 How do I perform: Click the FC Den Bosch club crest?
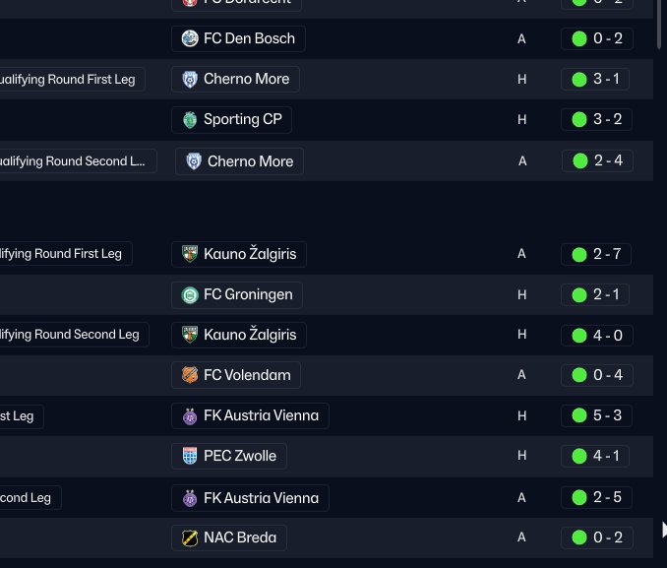point(190,38)
